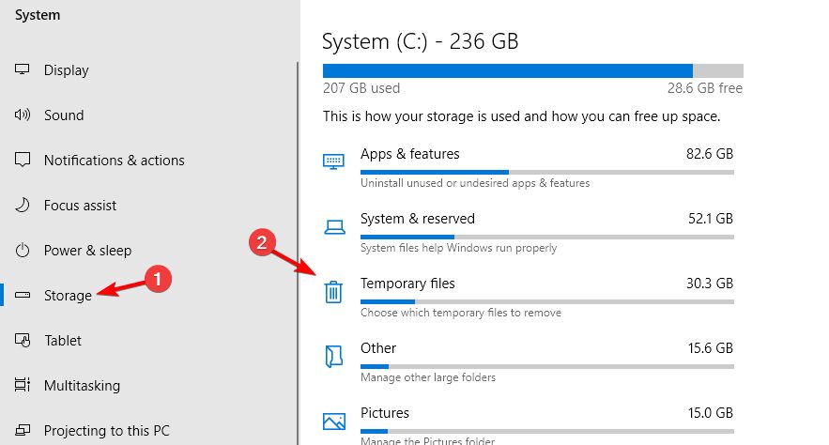The height and width of the screenshot is (445, 829).
Task: Click the Notifications & actions icon
Action: (x=23, y=161)
